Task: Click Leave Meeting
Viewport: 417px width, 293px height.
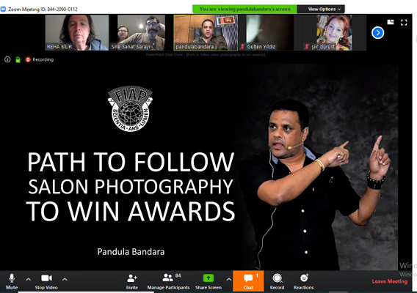Action: pyautogui.click(x=390, y=281)
